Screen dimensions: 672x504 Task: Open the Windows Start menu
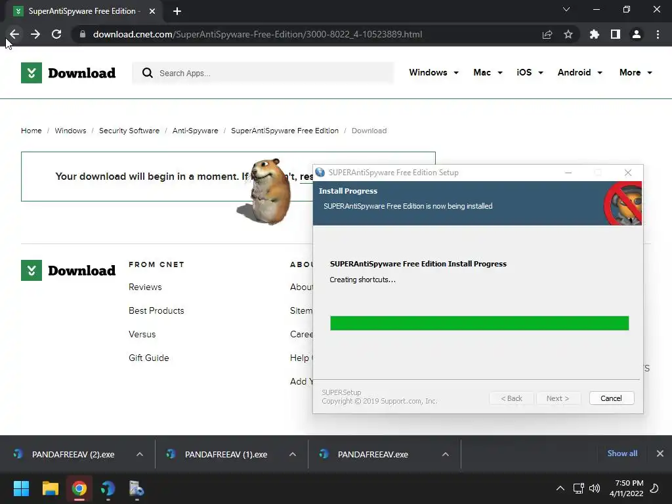(21, 488)
